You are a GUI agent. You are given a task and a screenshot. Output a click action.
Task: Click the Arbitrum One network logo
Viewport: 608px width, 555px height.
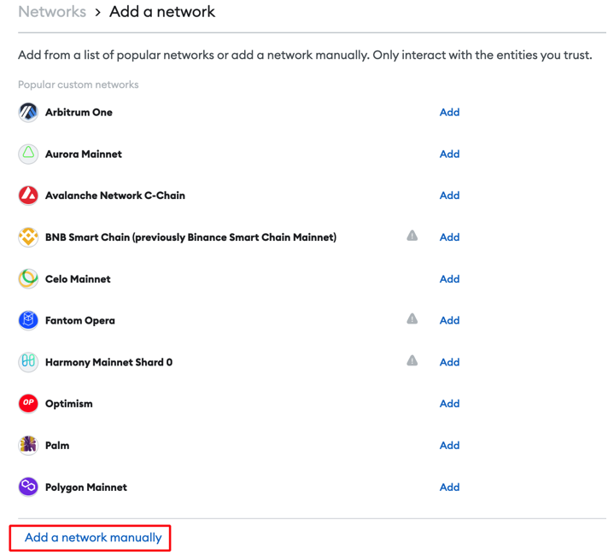point(28,113)
